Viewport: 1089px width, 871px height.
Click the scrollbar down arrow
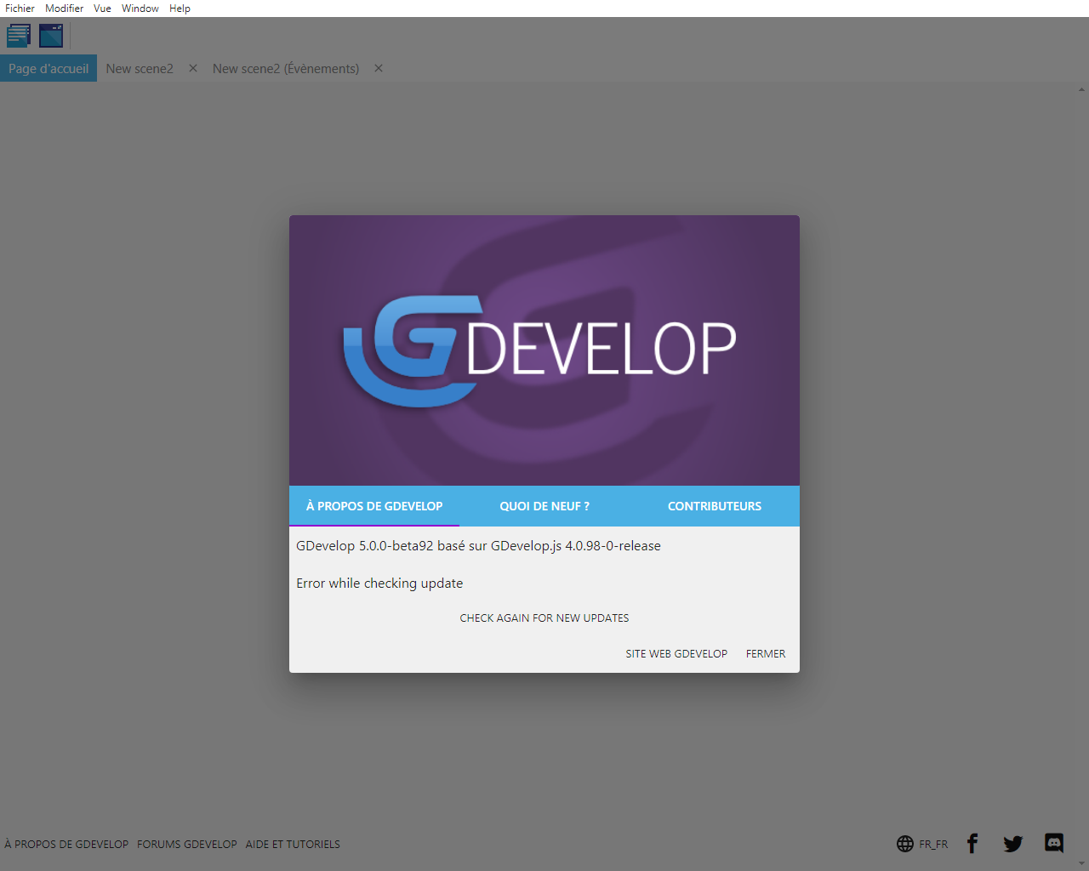1081,864
